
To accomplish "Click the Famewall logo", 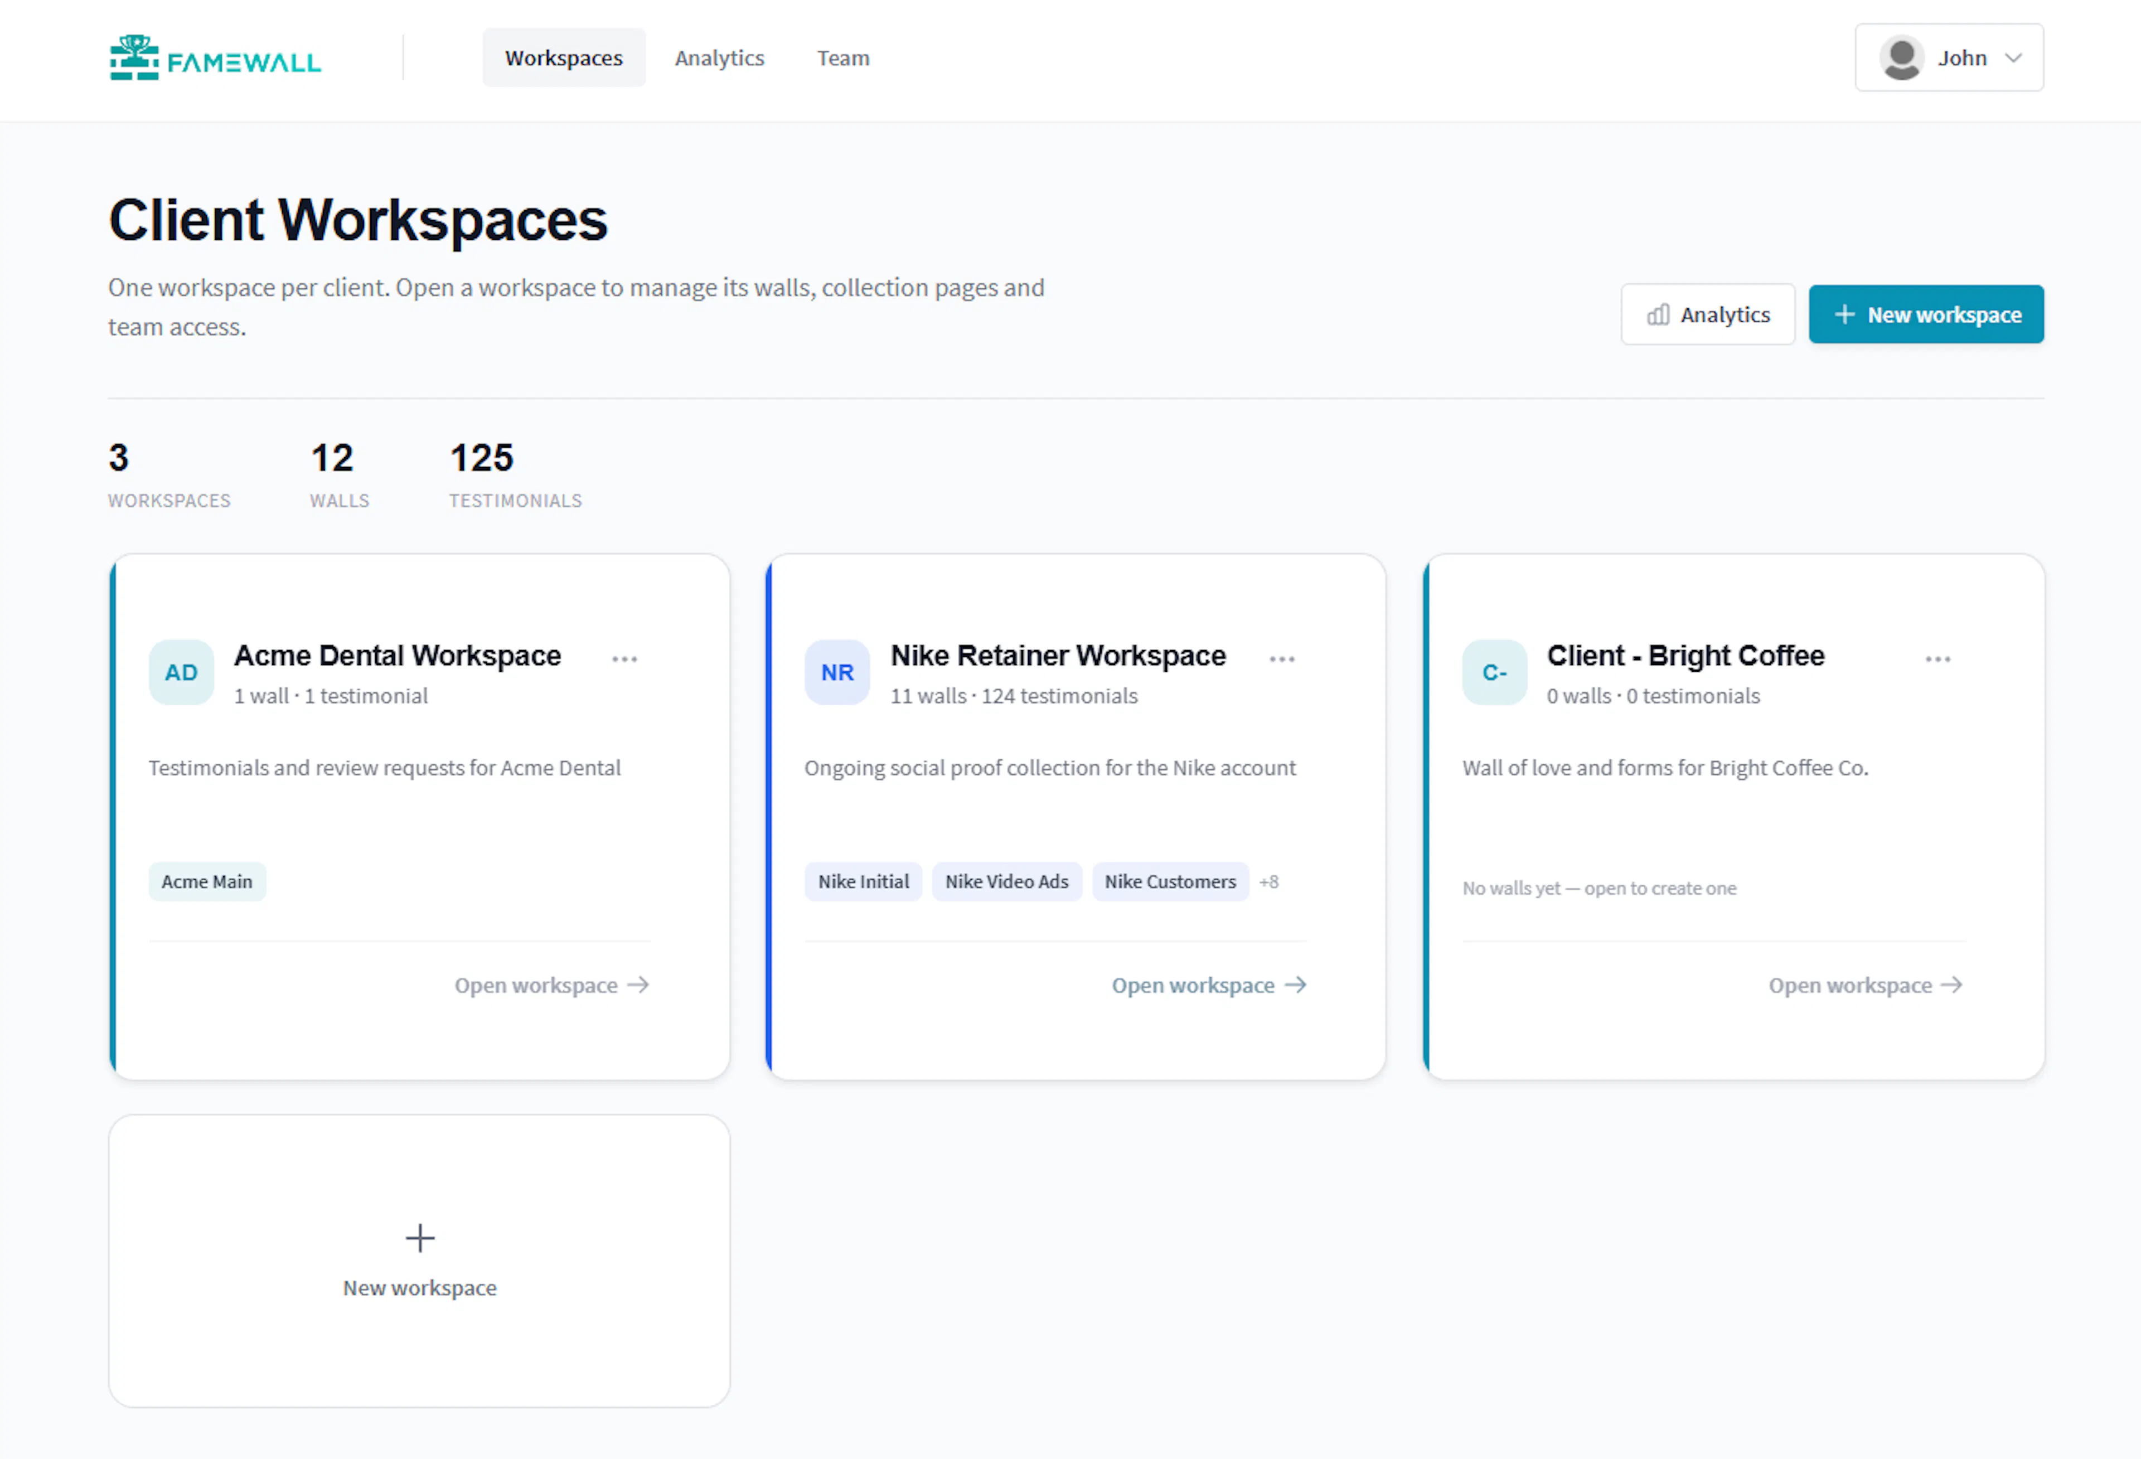I will 215,58.
